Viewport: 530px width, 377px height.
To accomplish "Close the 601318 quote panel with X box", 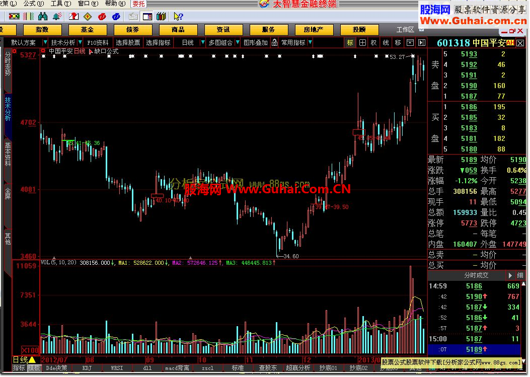I will click(520, 43).
